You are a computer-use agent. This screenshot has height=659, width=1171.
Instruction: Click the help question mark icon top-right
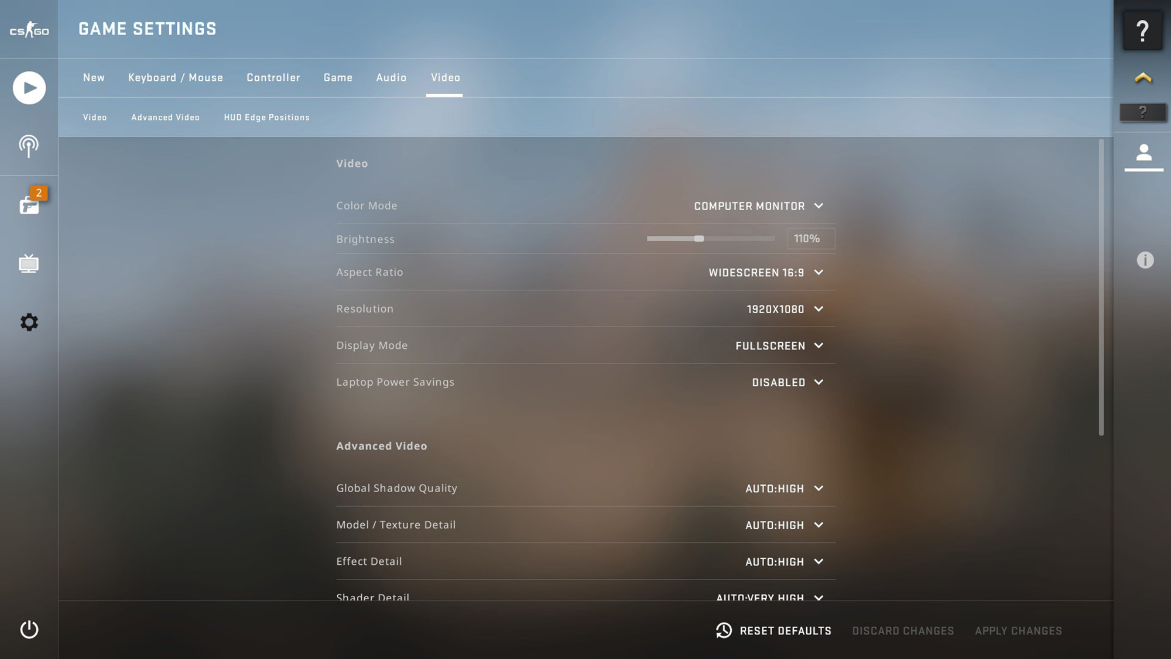1142,29
